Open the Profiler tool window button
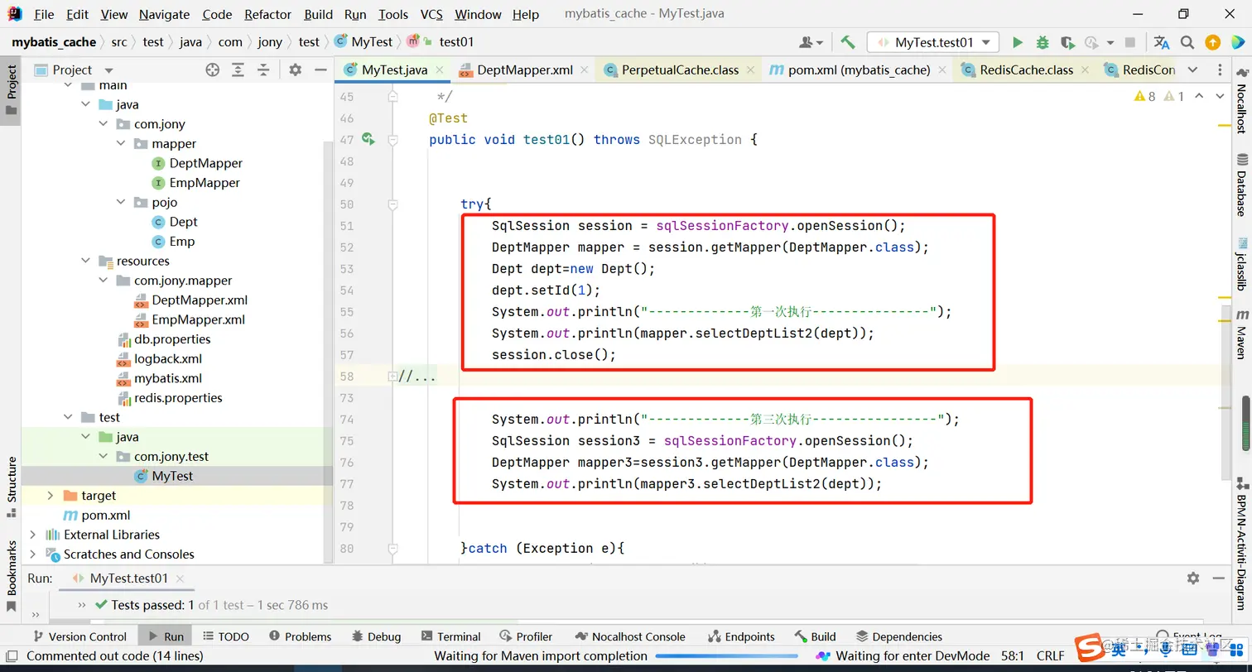 pyautogui.click(x=527, y=636)
